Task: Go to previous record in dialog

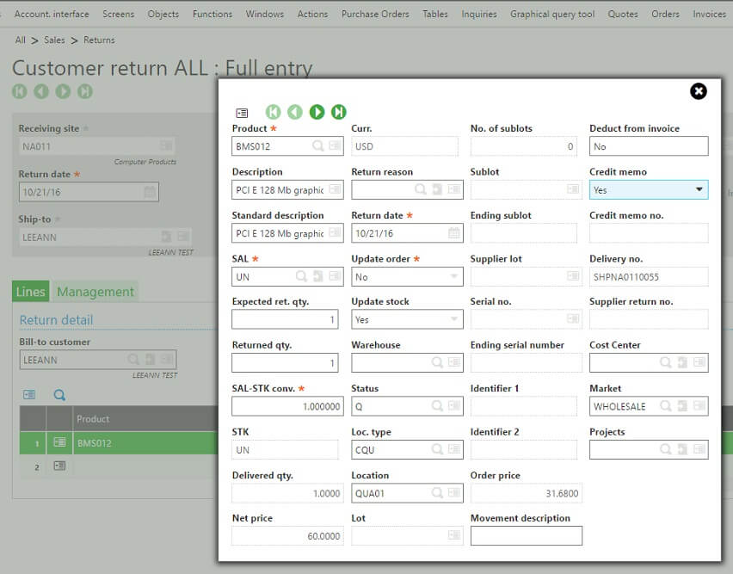Action: click(295, 112)
